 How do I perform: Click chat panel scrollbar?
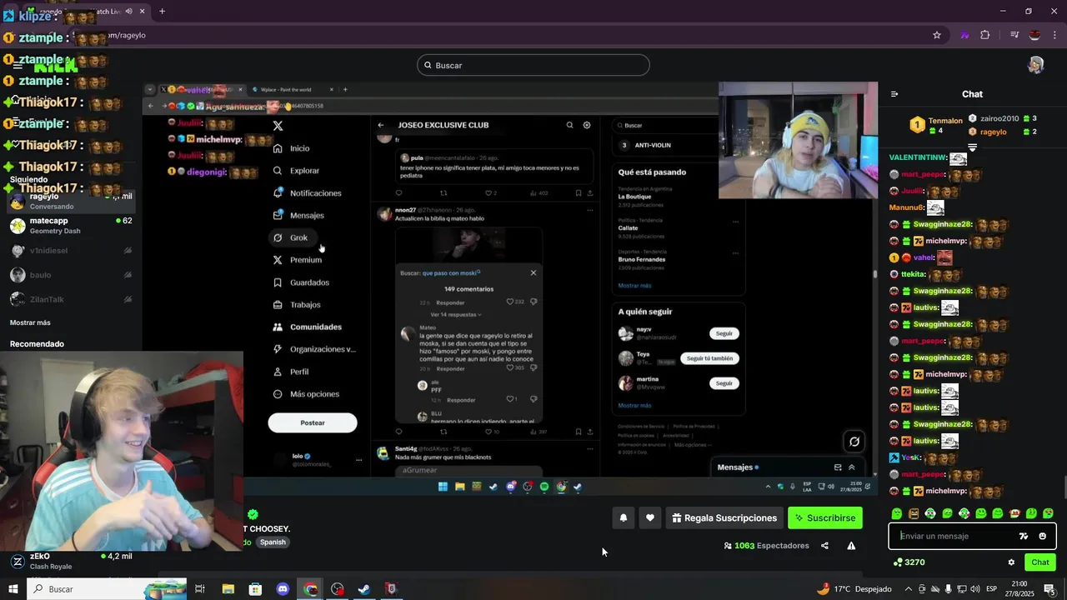pos(1064,486)
